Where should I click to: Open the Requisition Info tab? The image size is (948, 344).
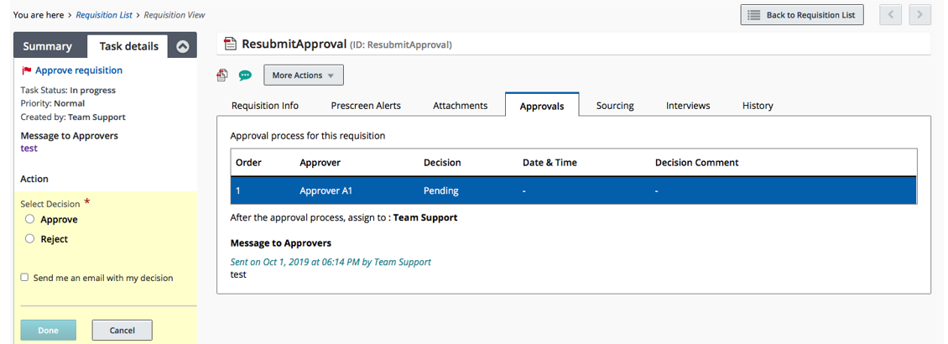265,106
